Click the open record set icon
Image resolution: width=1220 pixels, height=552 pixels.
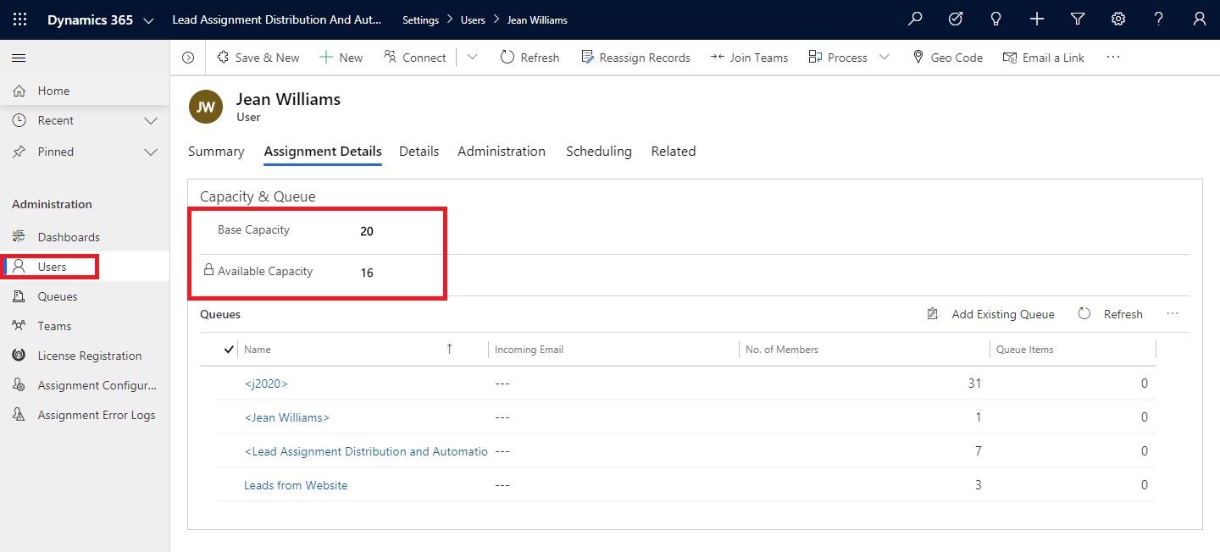188,58
